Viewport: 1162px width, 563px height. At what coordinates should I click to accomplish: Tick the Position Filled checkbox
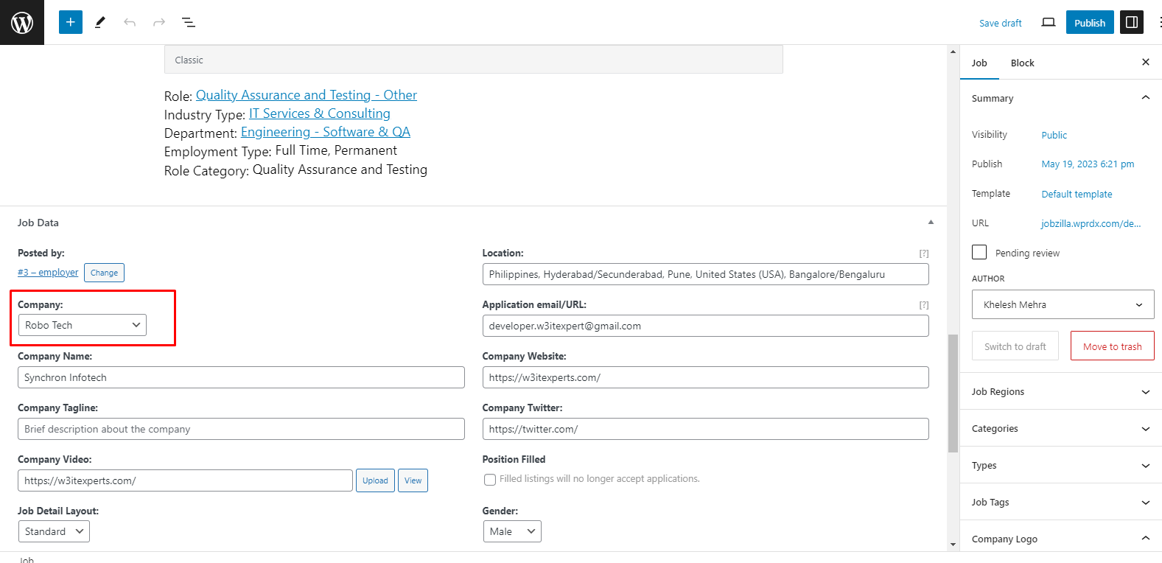(x=490, y=480)
